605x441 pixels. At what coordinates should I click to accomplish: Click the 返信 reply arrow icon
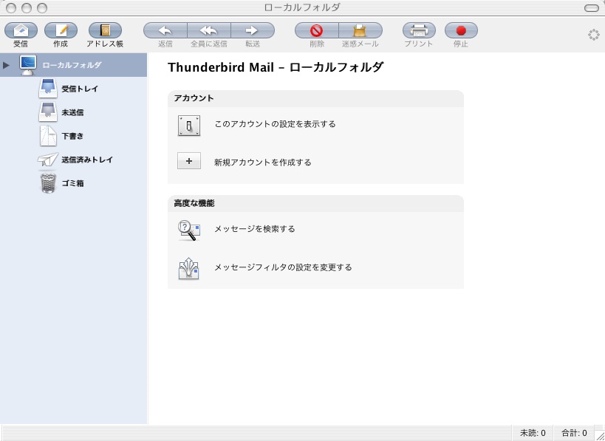165,30
